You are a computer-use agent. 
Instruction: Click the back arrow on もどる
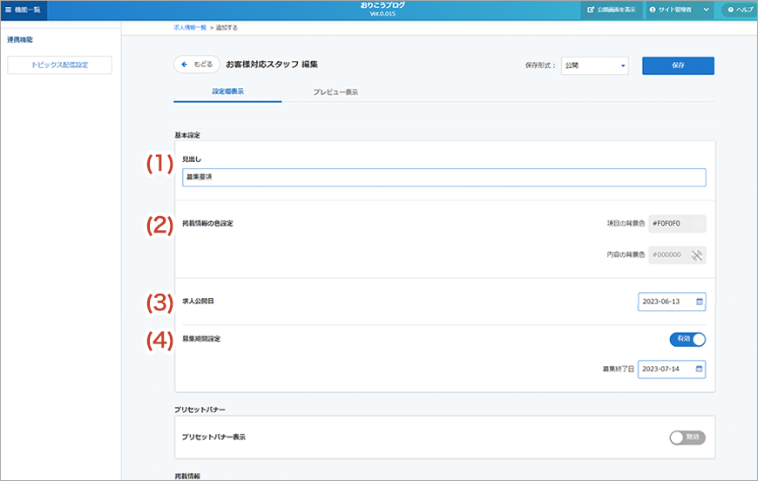(185, 64)
